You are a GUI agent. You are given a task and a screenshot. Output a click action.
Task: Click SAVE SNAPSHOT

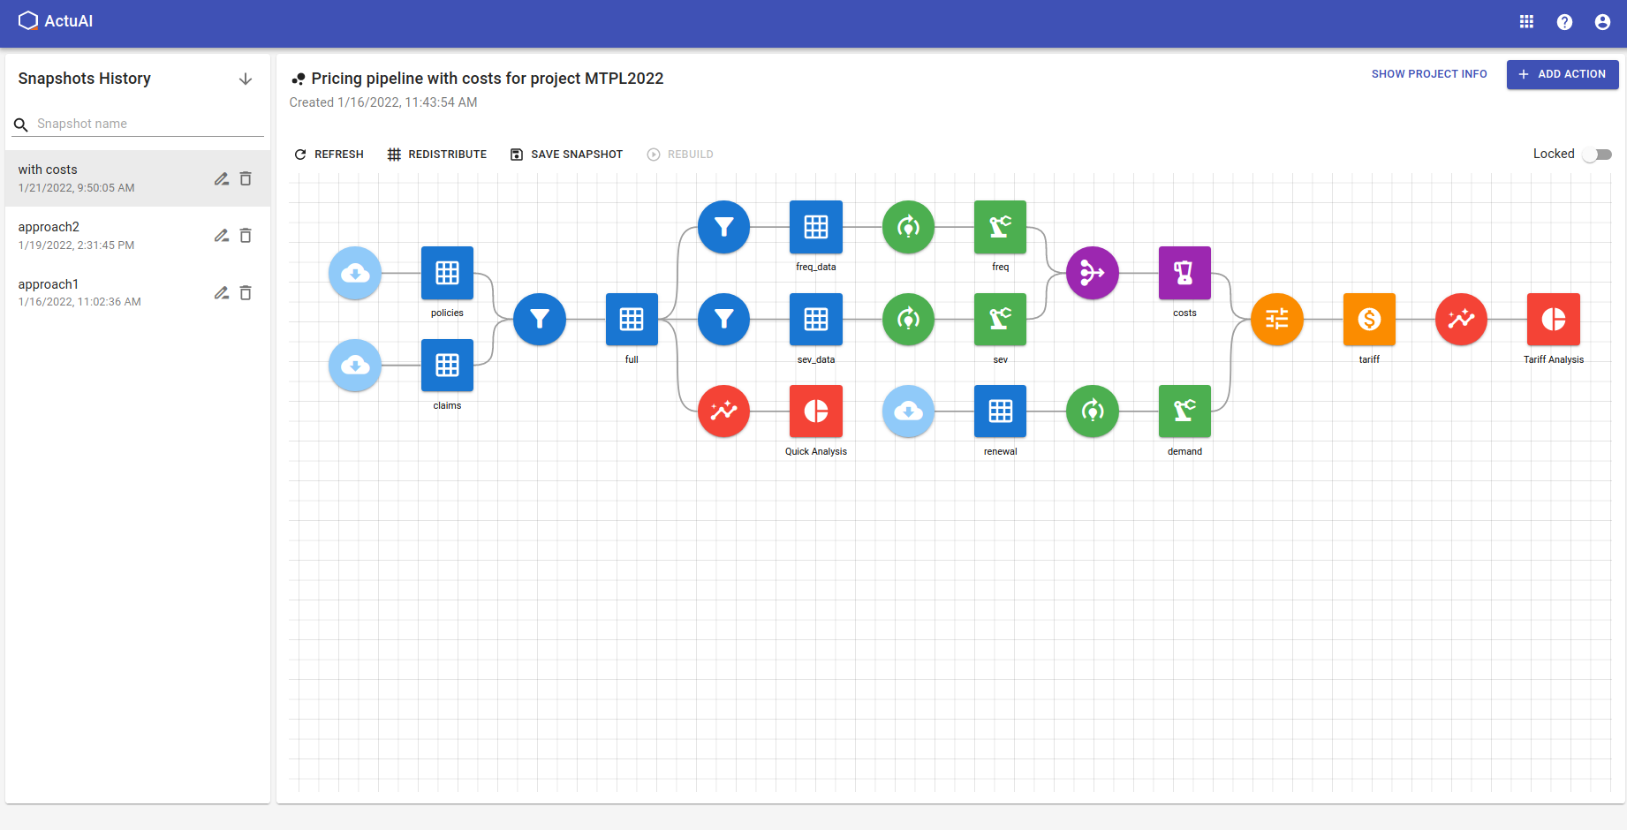566,154
